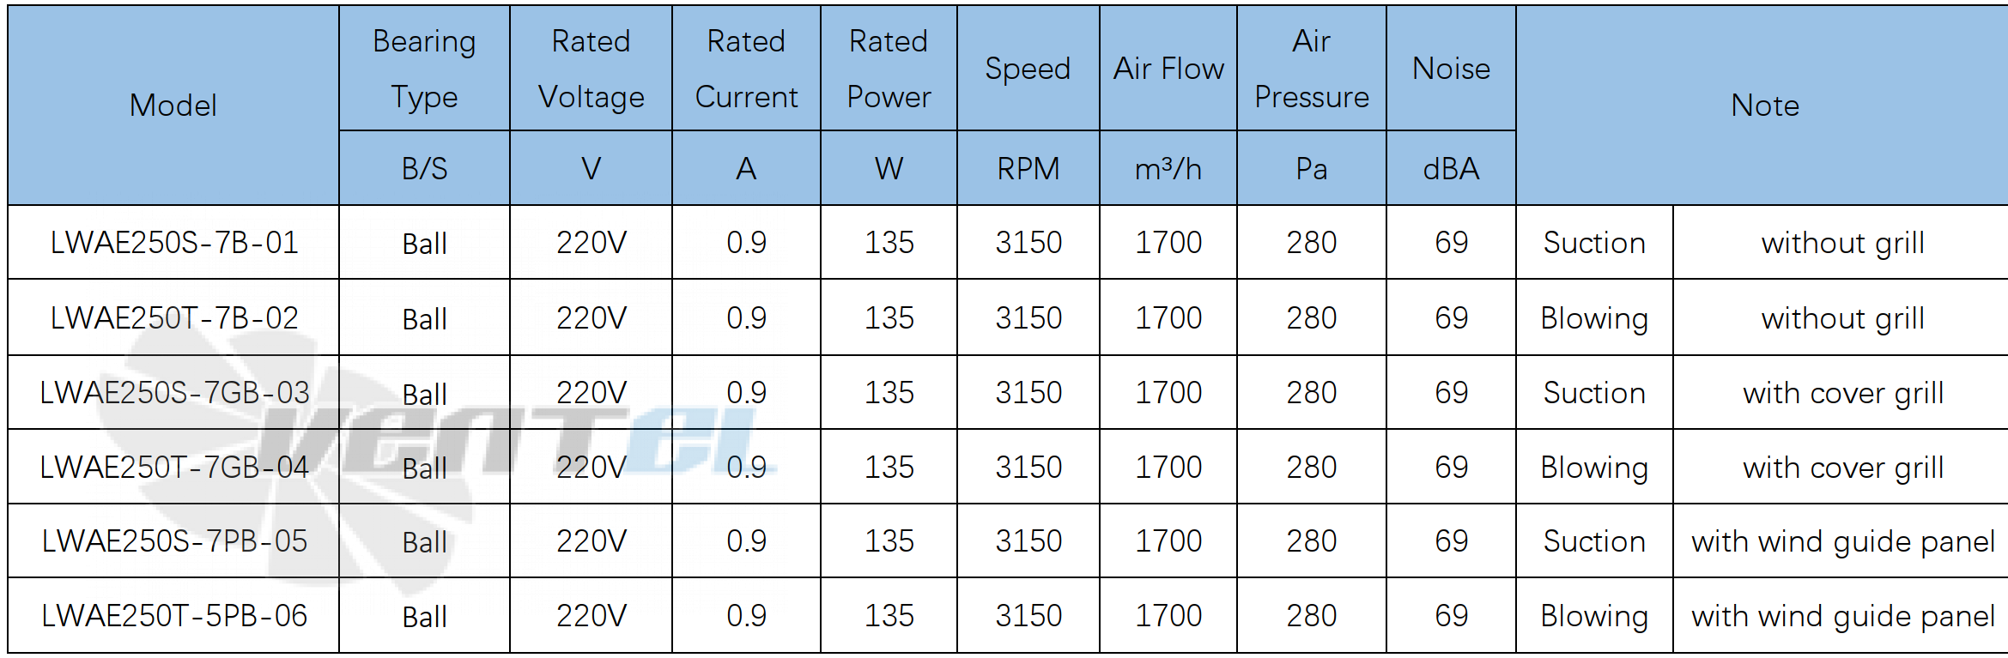Image resolution: width=2008 pixels, height=658 pixels.
Task: Click the RPM unit cell
Action: click(1028, 168)
